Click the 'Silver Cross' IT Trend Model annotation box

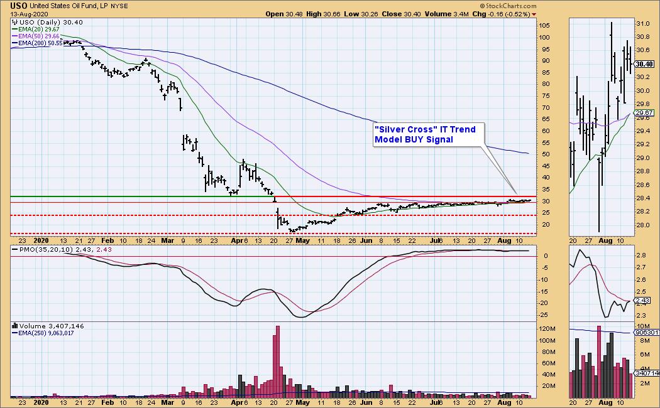[429, 134]
